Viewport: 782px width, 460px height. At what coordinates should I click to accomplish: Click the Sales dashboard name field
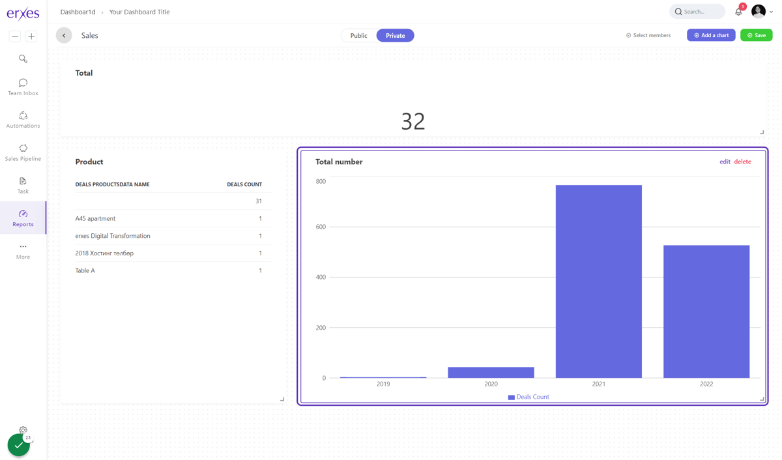pos(90,36)
